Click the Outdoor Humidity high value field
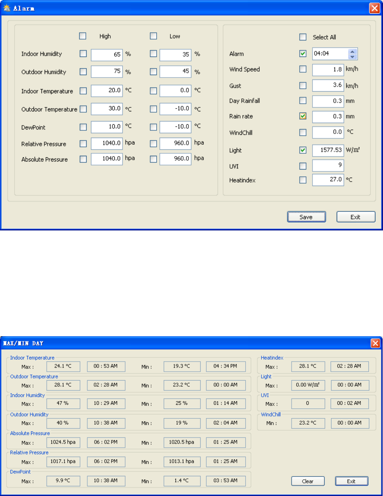Screen dimensions: 383x496 (107, 72)
